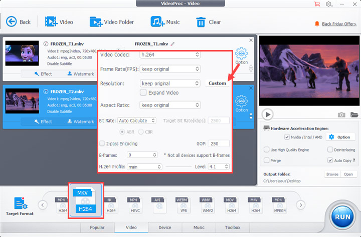The image size is (361, 237).
Task: Choose the WEBM VP8 format
Action: click(184, 204)
